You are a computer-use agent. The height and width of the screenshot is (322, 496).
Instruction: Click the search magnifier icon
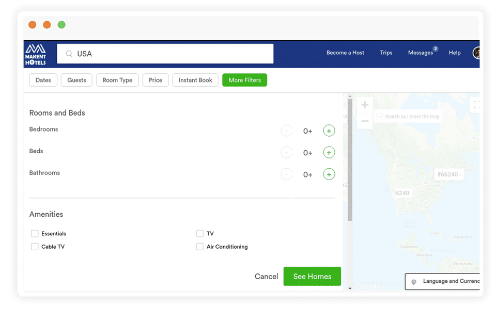click(x=69, y=54)
